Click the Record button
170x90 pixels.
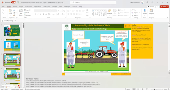151,6
